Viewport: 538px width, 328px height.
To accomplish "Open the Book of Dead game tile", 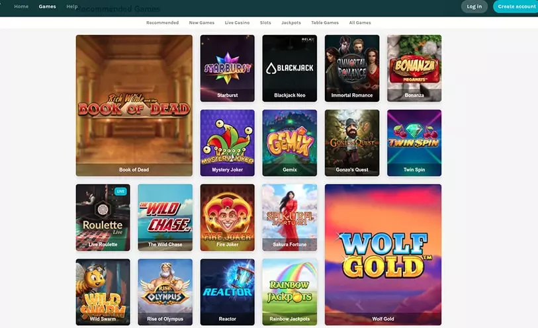I will click(134, 105).
